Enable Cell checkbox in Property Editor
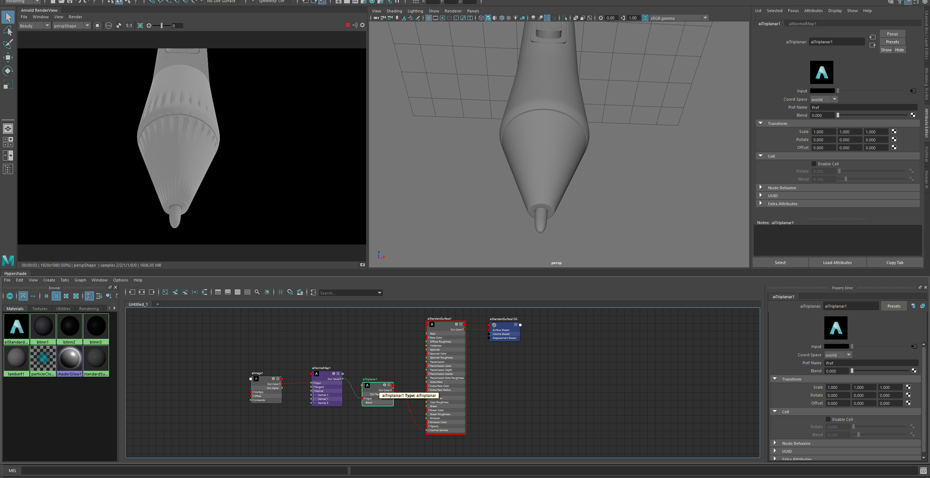This screenshot has height=478, width=930. click(828, 420)
